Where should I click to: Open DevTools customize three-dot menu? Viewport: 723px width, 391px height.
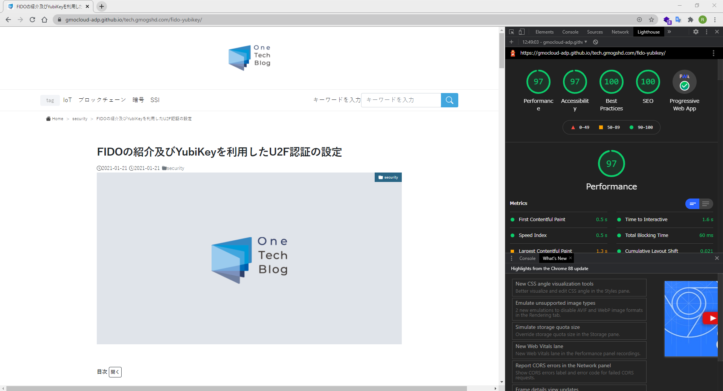click(706, 32)
